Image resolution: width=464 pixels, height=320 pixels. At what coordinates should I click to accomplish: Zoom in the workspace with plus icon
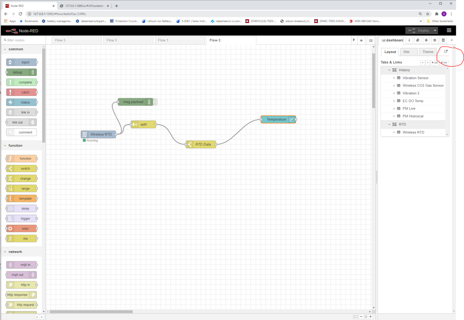371,317
